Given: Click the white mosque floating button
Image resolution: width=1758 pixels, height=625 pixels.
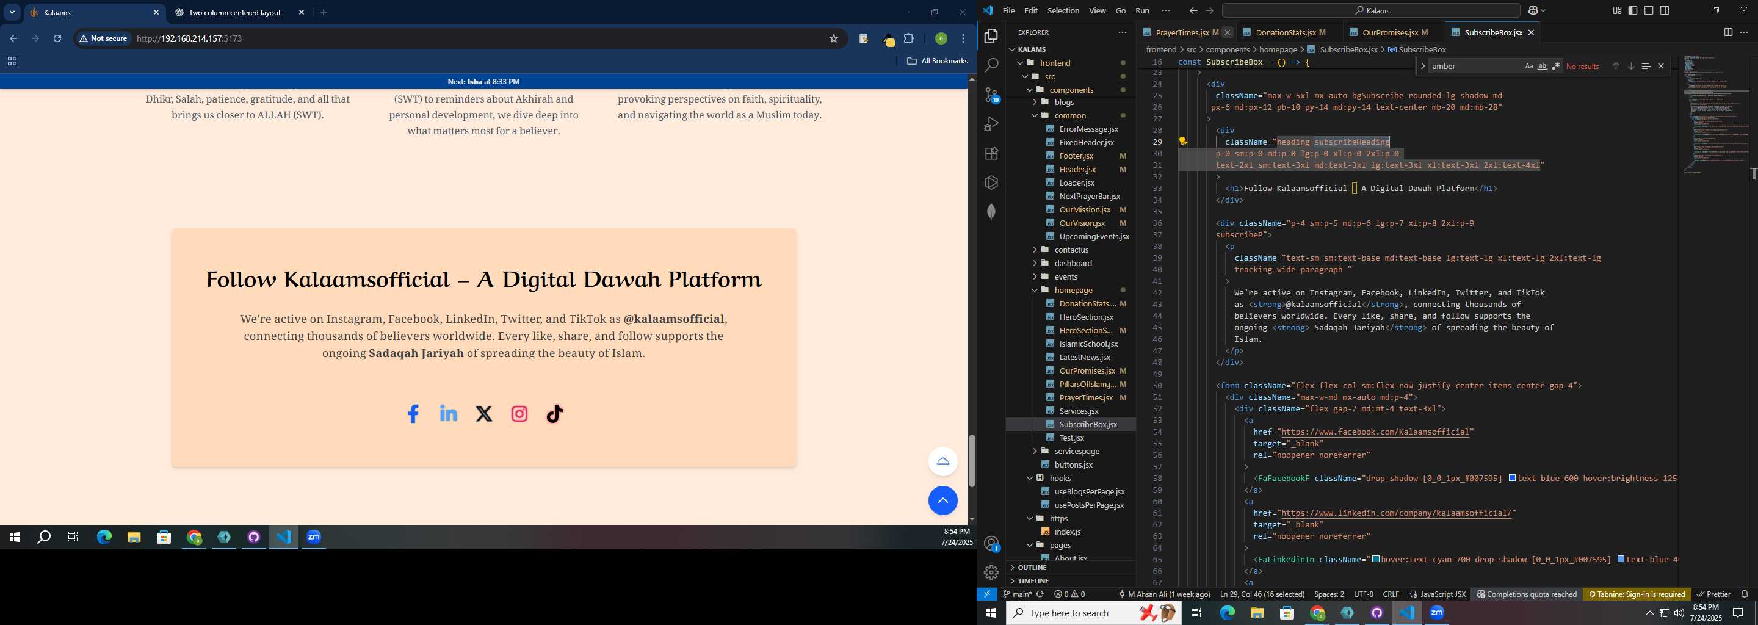Looking at the screenshot, I should (942, 461).
